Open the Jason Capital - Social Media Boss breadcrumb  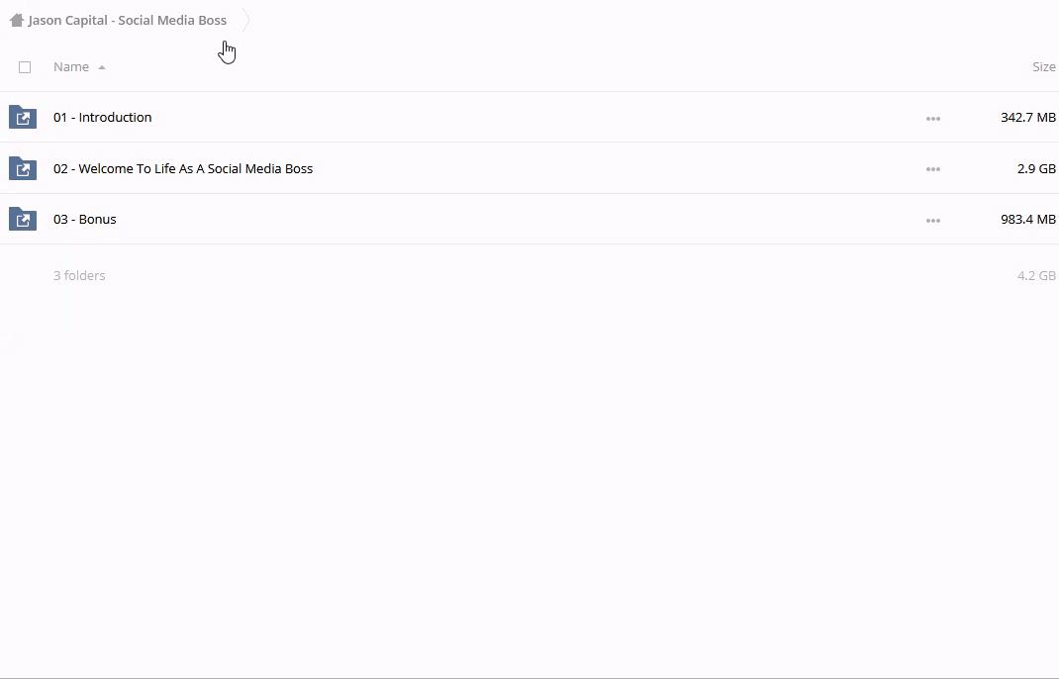tap(127, 20)
